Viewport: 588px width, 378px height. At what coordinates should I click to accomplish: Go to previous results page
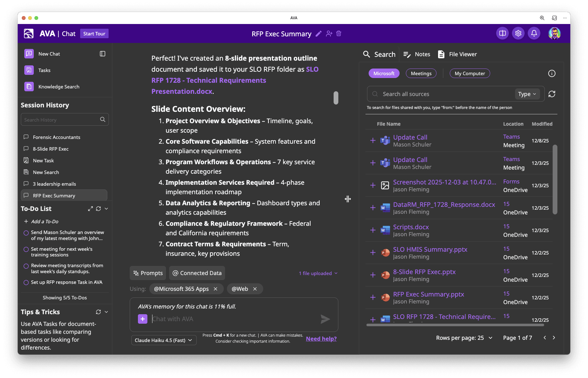tap(545, 338)
